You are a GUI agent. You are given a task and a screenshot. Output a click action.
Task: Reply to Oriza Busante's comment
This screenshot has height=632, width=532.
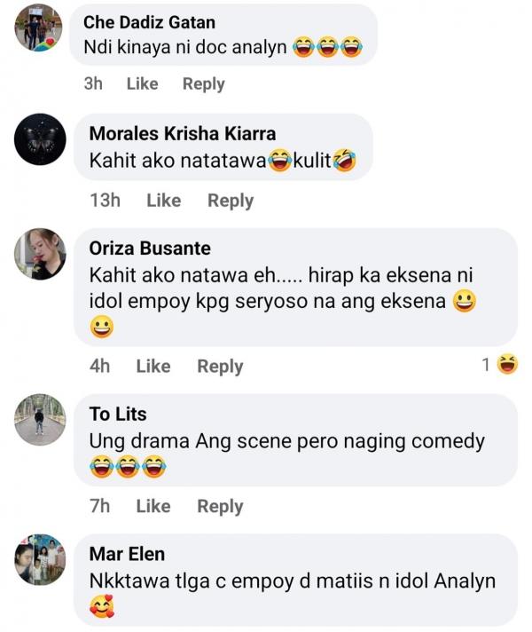pyautogui.click(x=220, y=366)
